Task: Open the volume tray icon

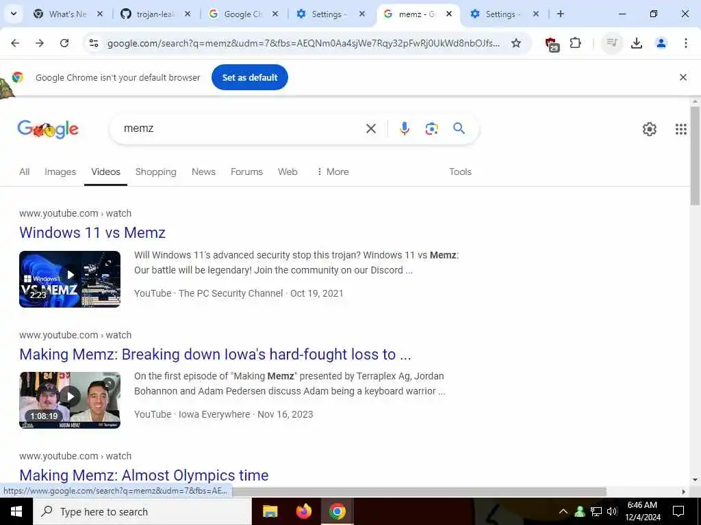Action: click(x=612, y=511)
